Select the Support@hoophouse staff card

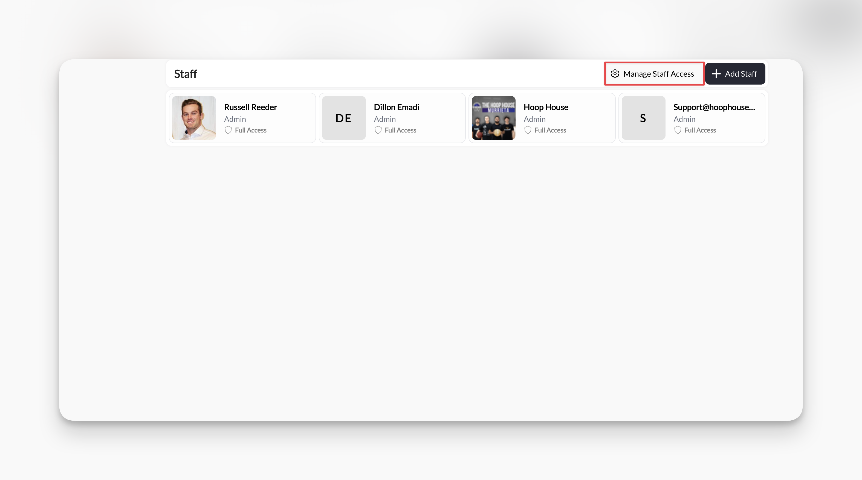click(x=691, y=118)
